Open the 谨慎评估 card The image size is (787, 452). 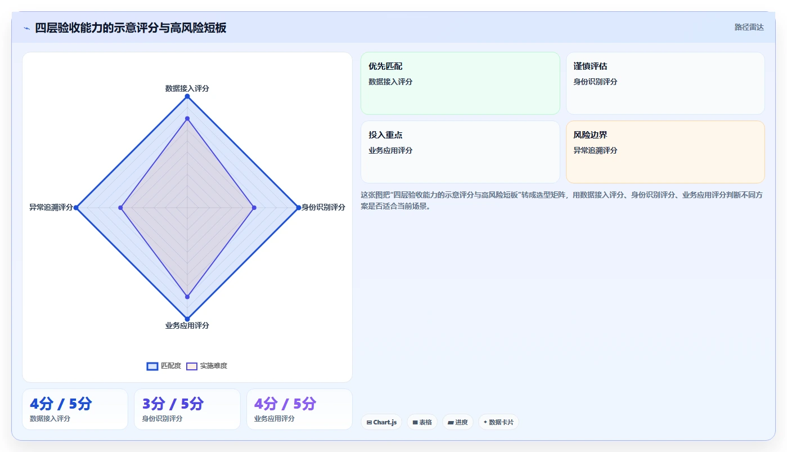(665, 83)
